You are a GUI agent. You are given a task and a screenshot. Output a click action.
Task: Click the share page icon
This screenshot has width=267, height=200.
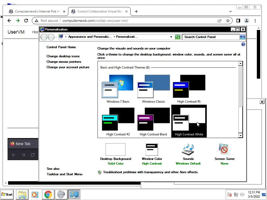click(x=220, y=21)
